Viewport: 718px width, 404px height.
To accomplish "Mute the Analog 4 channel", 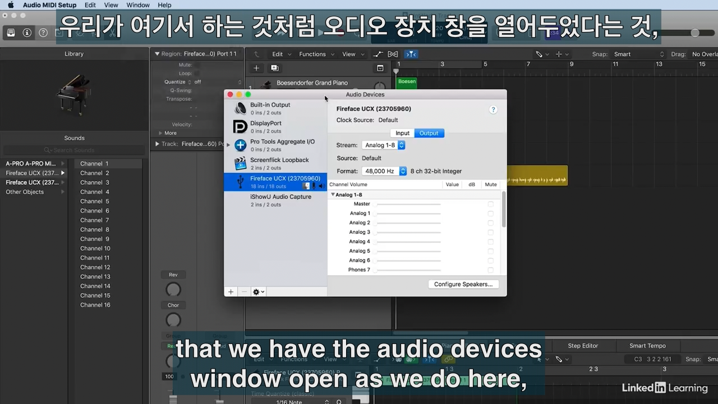I will (x=491, y=242).
